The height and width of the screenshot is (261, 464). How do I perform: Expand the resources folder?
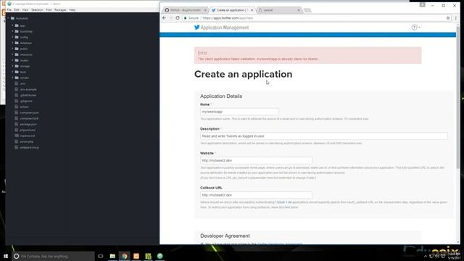[12, 55]
